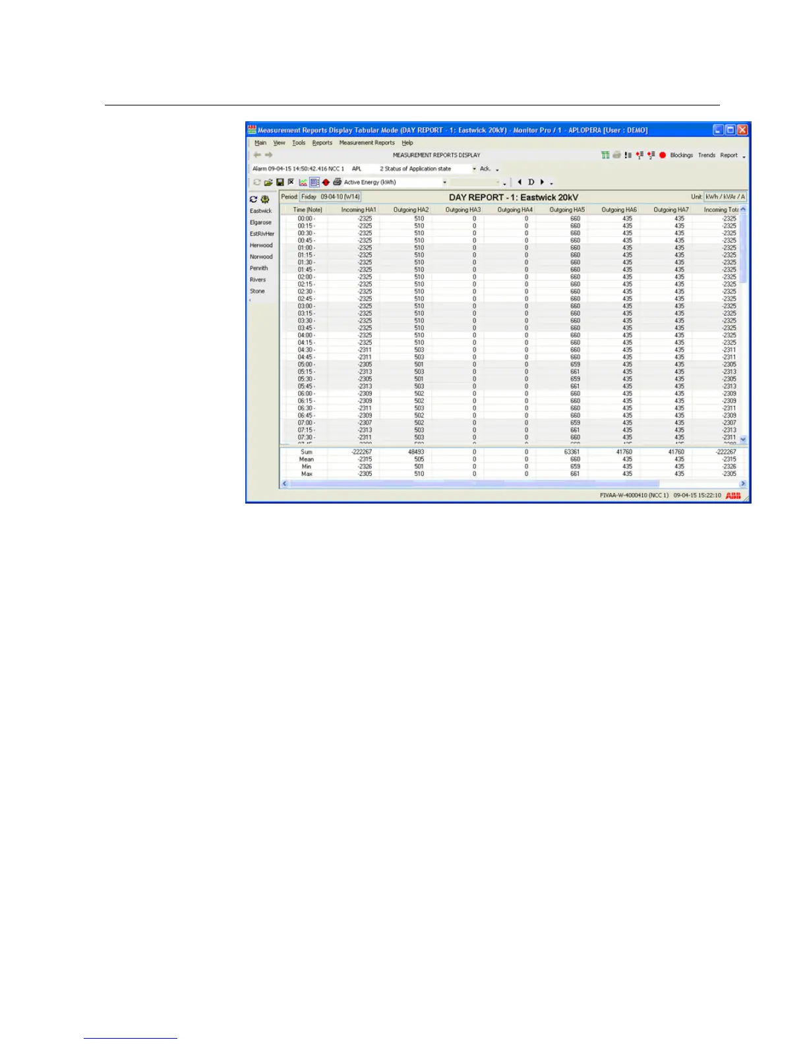Screen dimensions: 807x1044
Task: Click the forward navigation arrow
Action: [268, 155]
